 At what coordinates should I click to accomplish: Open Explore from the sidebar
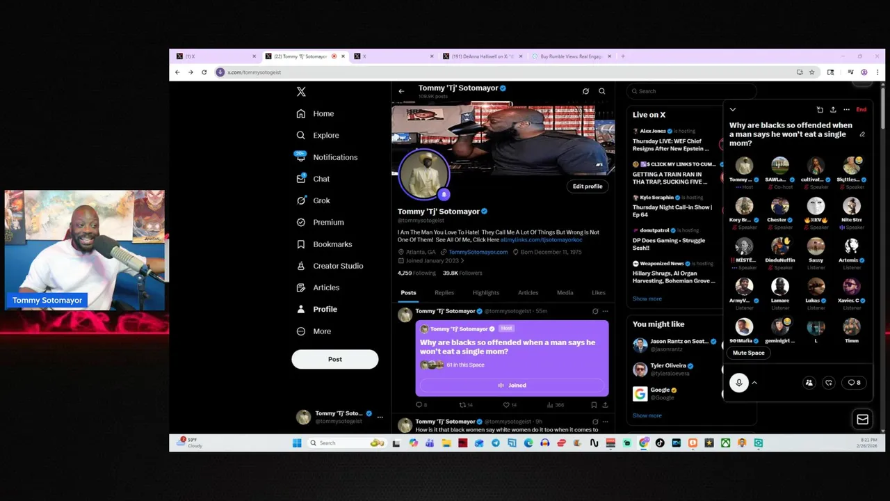coord(318,135)
